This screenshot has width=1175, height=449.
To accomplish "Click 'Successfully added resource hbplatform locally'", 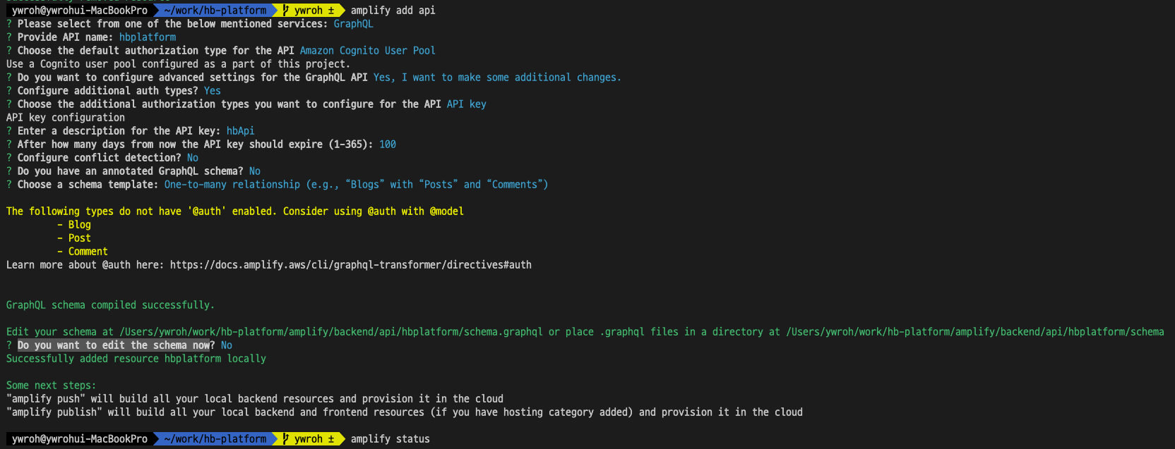I will 136,359.
